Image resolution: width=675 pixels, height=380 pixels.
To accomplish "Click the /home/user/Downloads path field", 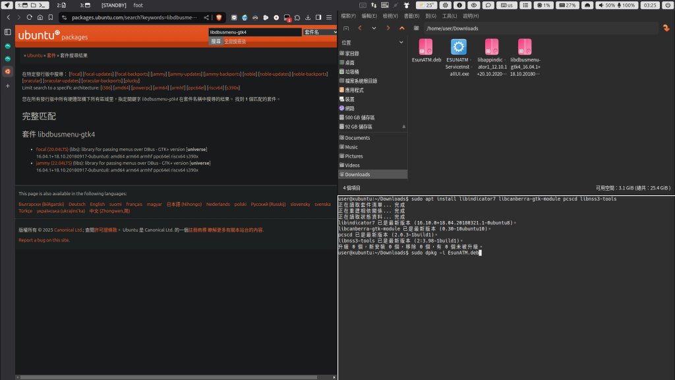I will (x=541, y=28).
